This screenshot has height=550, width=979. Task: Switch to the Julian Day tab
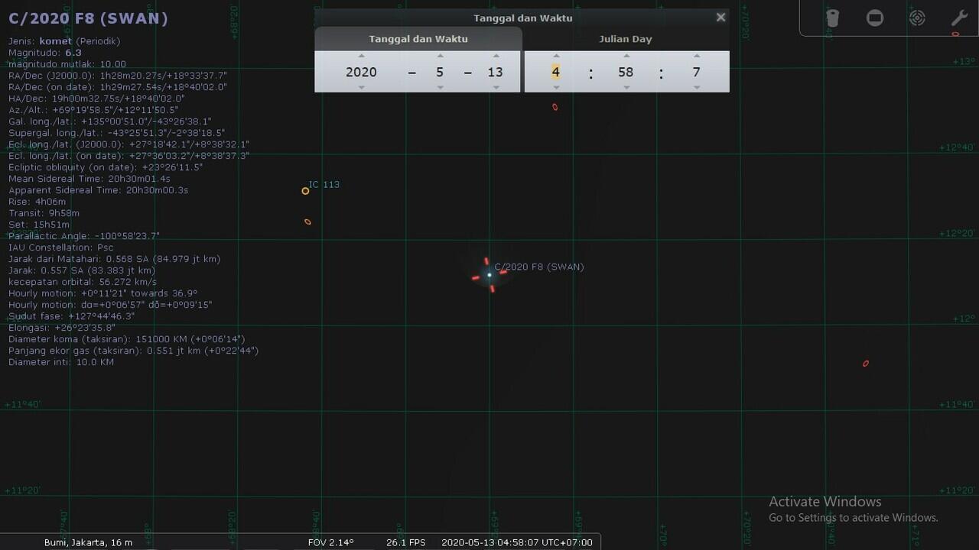point(626,39)
